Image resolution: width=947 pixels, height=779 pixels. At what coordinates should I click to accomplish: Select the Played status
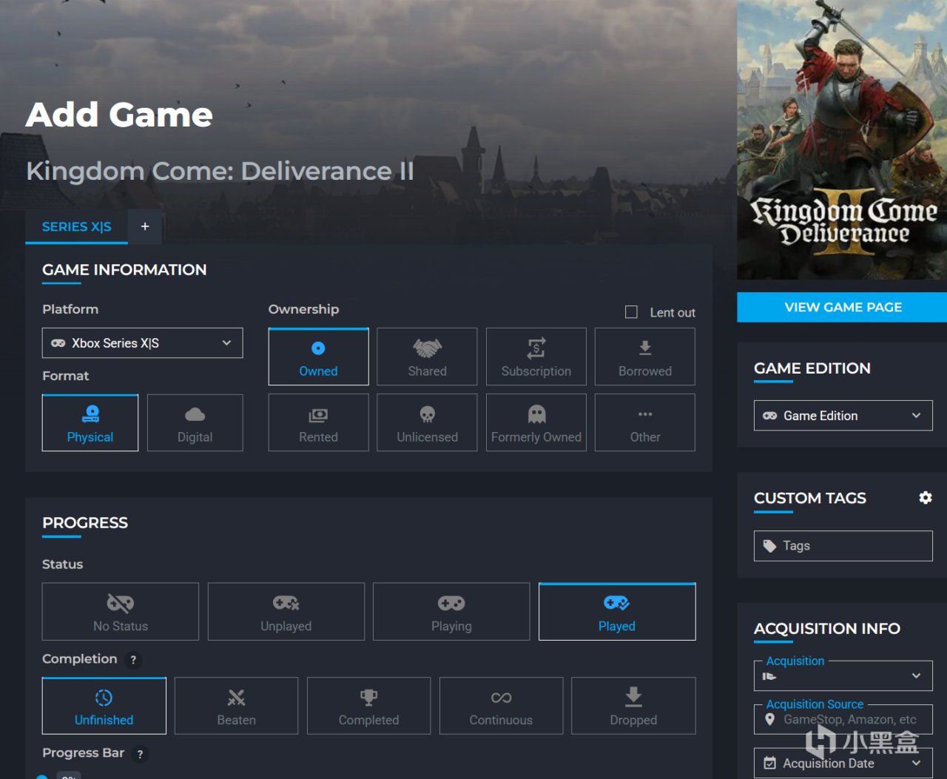coord(617,612)
